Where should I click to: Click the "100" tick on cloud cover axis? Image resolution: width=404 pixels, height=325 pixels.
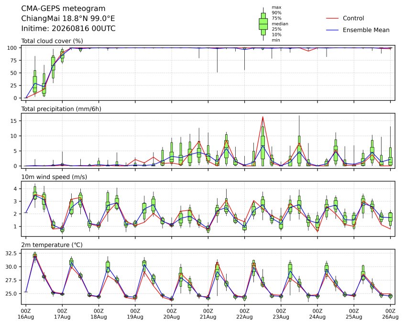12,48
